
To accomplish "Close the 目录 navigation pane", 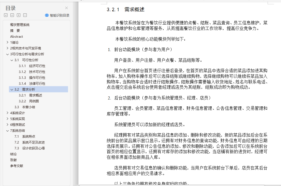I will click(66, 8).
